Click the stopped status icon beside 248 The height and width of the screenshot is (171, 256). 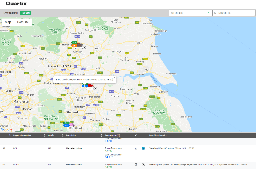pyautogui.click(x=85, y=47)
